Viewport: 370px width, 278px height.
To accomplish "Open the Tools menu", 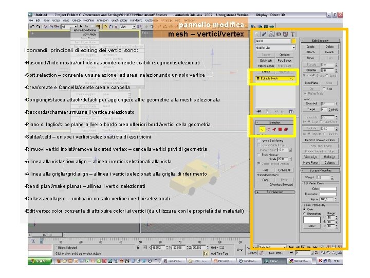I will (46, 21).
